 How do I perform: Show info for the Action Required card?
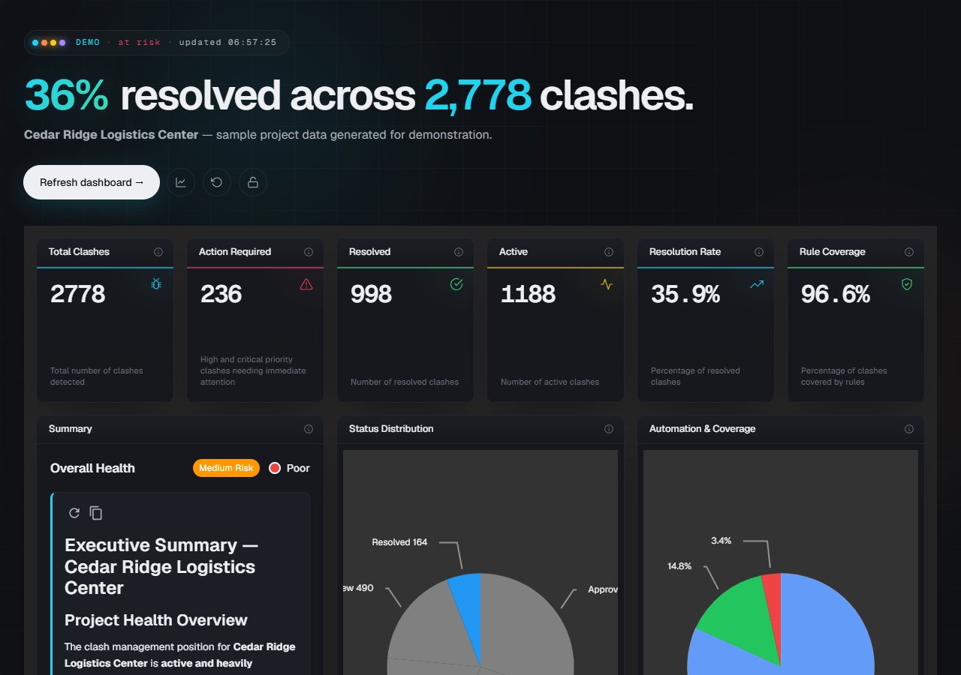[309, 252]
